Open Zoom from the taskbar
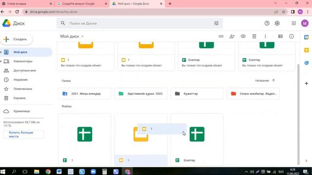 pos(93,172)
